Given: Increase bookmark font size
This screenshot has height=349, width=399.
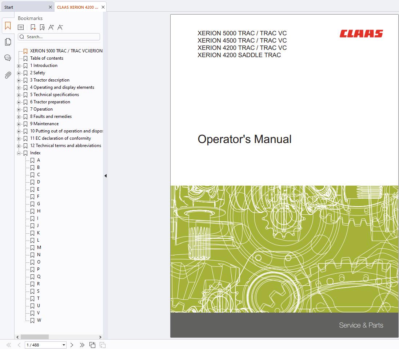Looking at the screenshot, I should tap(51, 27).
